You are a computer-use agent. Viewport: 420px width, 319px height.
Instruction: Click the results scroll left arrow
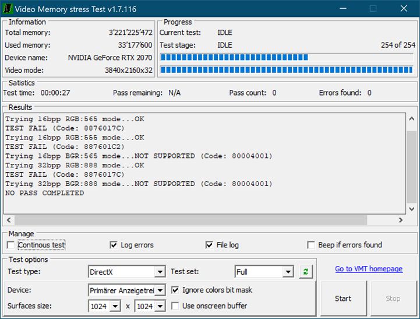tap(9, 220)
